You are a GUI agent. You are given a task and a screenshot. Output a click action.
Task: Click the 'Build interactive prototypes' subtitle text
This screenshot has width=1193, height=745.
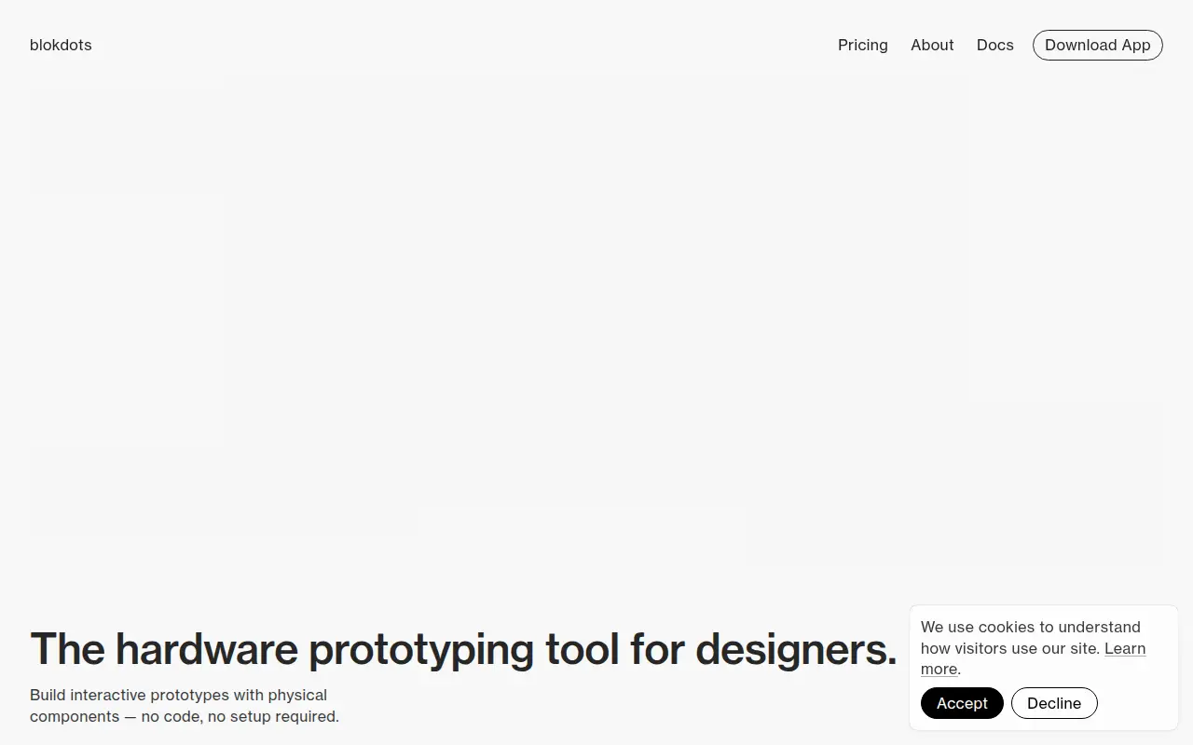[x=185, y=706]
